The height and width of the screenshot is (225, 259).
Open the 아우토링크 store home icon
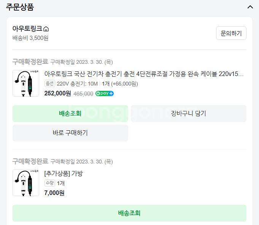coord(46,29)
